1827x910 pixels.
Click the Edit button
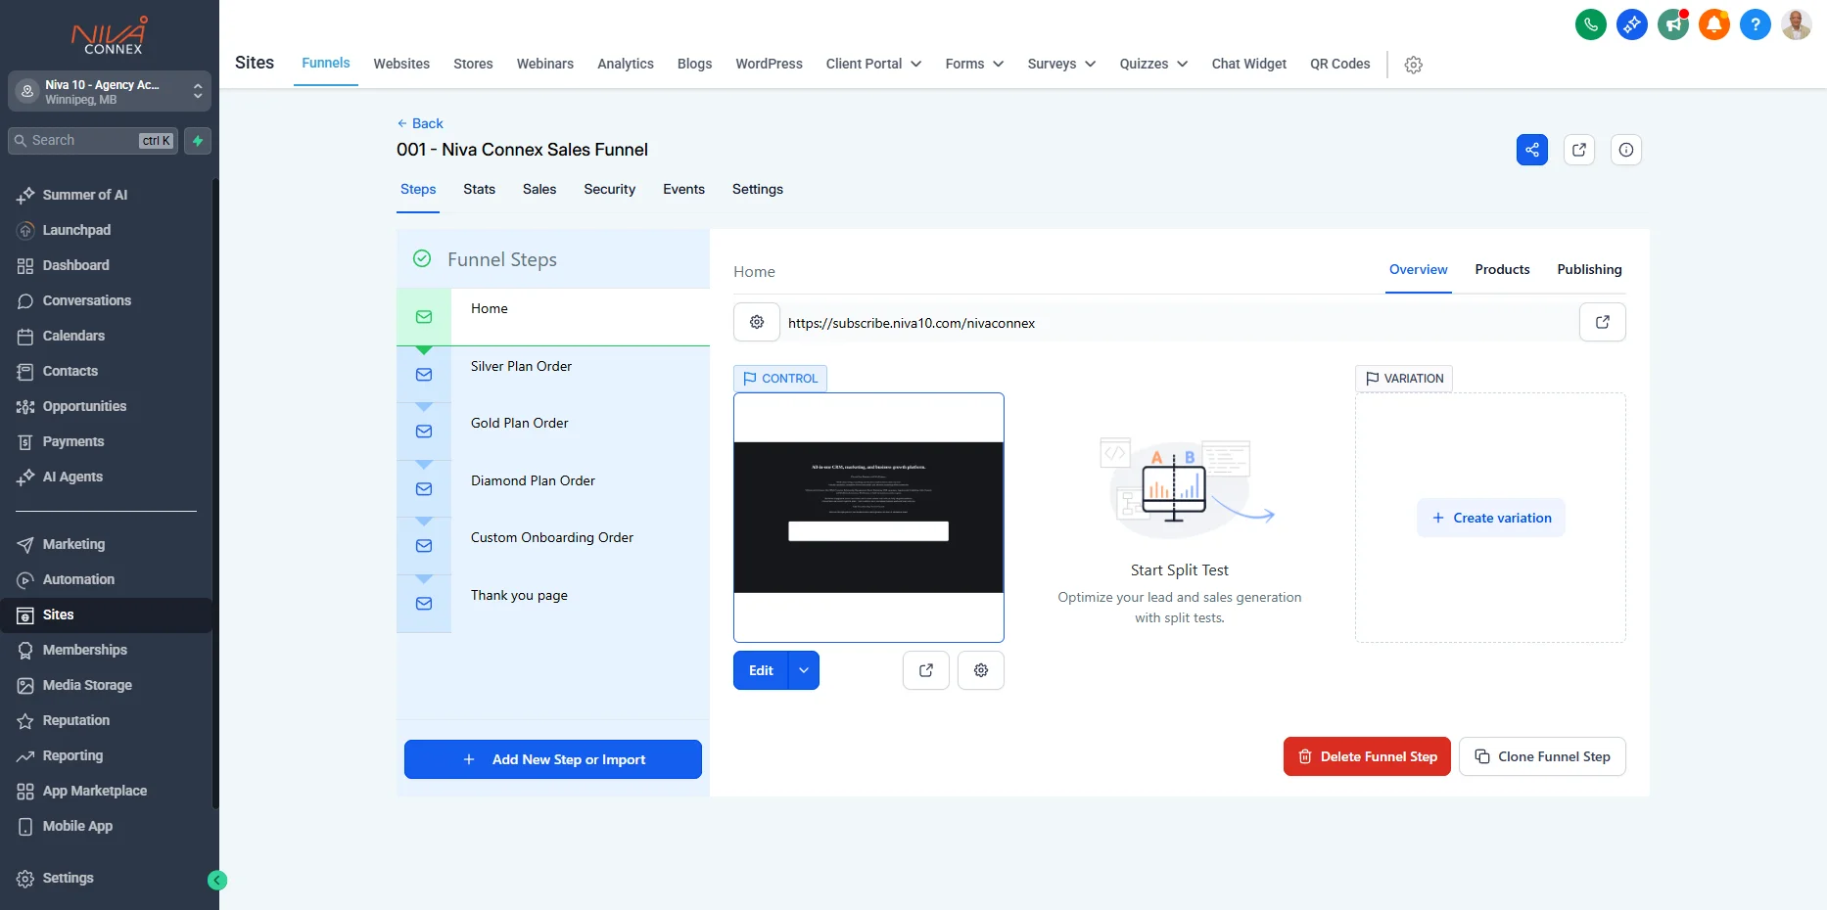click(761, 670)
